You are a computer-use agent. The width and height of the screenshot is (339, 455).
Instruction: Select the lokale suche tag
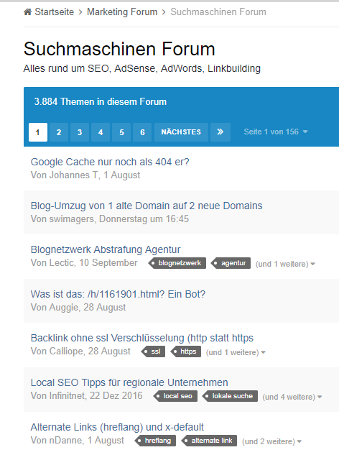pos(230,396)
